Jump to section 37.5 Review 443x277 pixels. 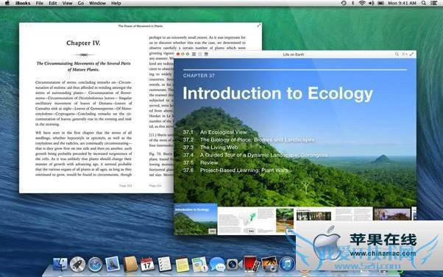click(200, 162)
